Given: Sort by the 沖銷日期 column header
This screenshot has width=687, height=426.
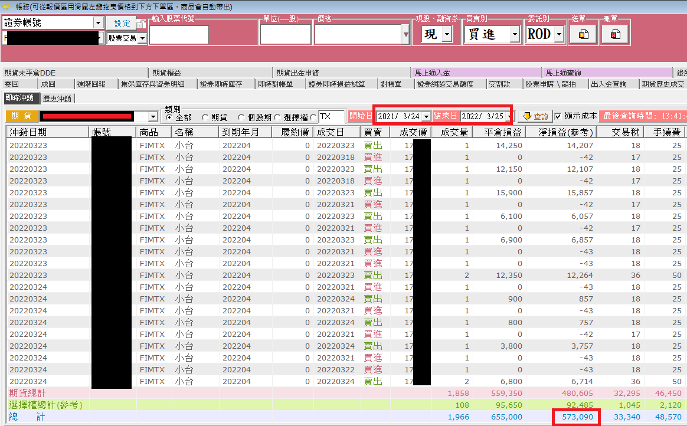Looking at the screenshot, I should tap(48, 132).
